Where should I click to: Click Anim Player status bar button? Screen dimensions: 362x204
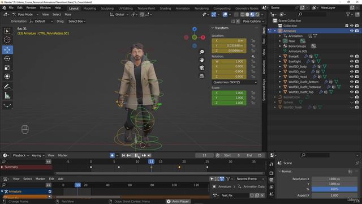[179, 202]
